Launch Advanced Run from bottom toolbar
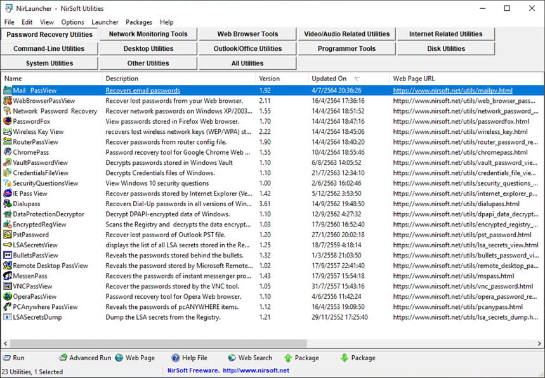545x378 pixels. (85, 358)
